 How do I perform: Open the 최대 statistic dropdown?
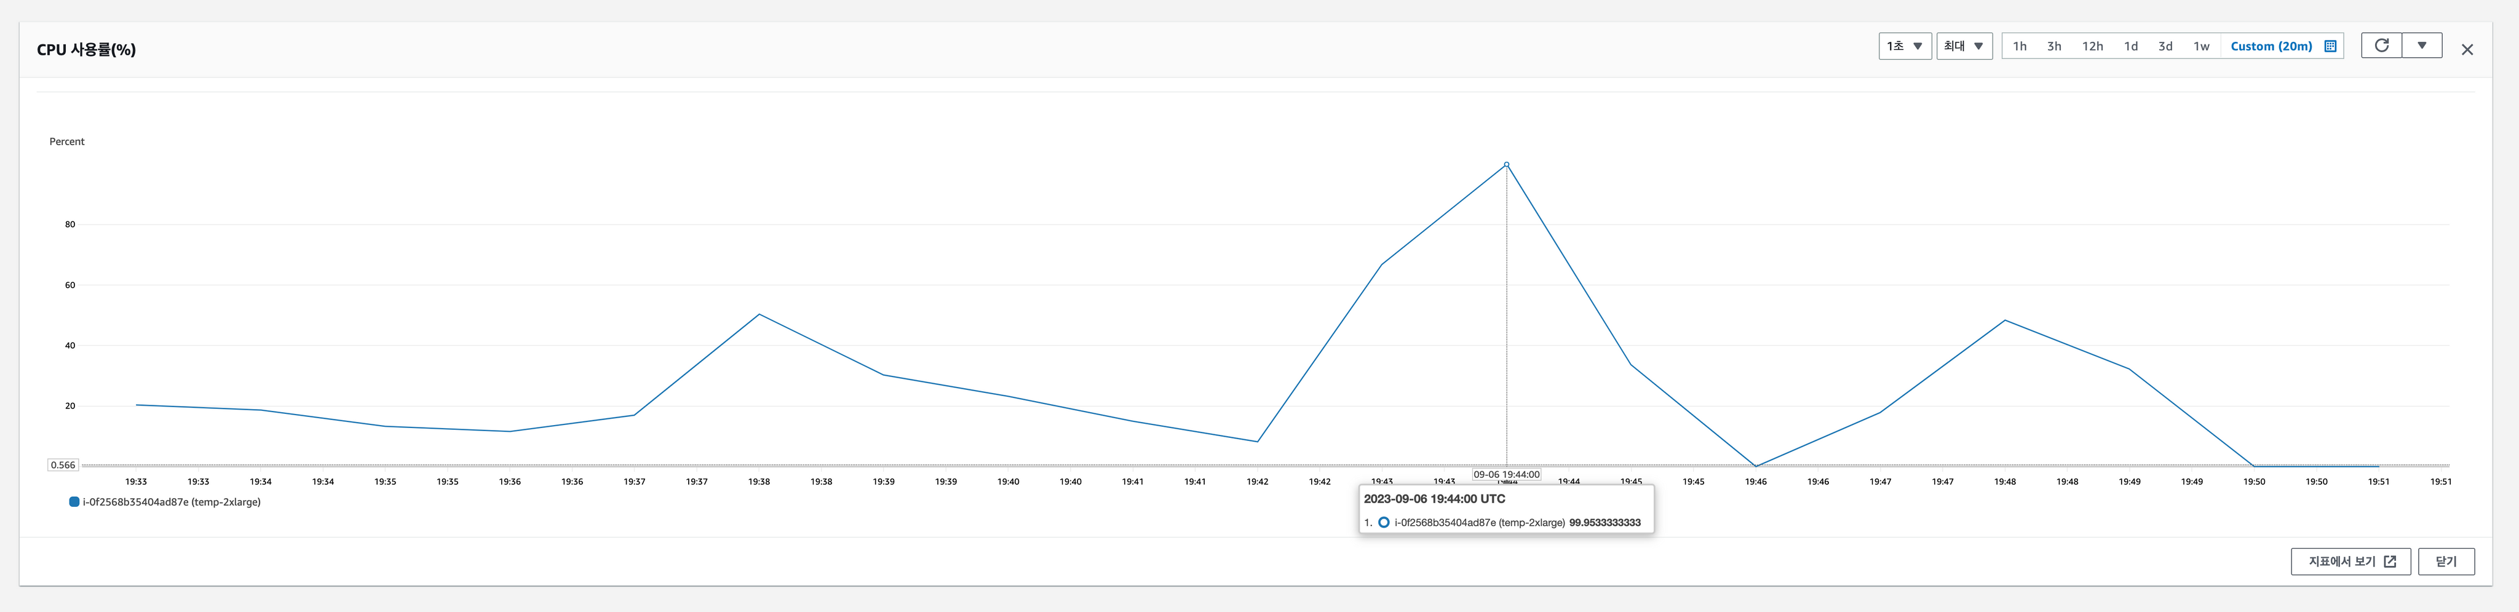(x=1964, y=46)
